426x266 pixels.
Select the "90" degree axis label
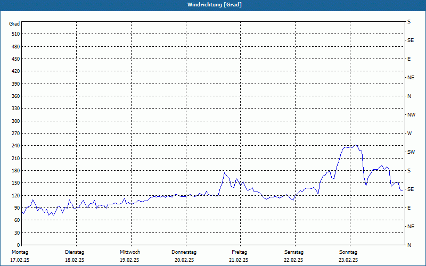coord(17,207)
